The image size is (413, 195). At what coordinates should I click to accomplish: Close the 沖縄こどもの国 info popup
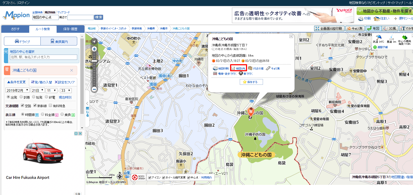[291, 36]
